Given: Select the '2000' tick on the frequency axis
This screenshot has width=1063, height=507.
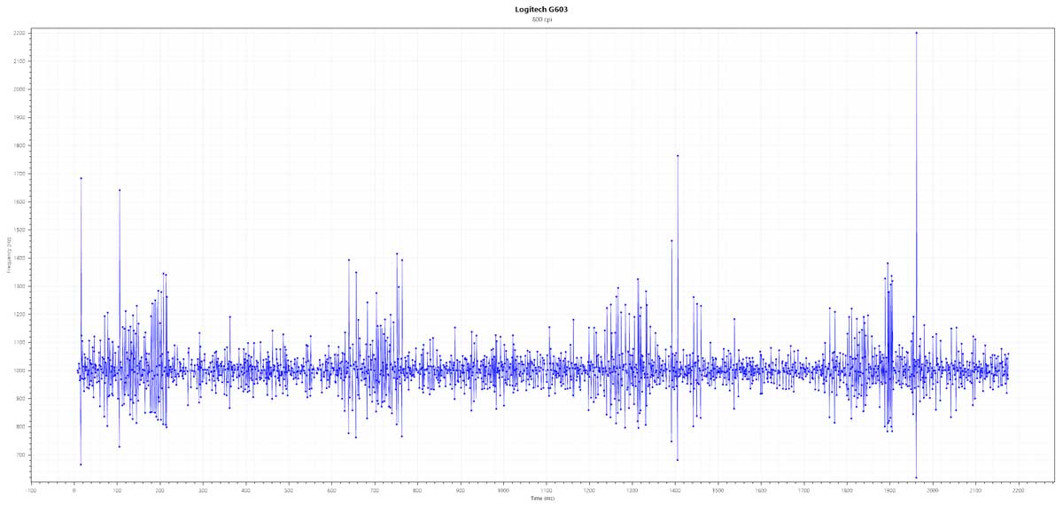Looking at the screenshot, I should (19, 90).
